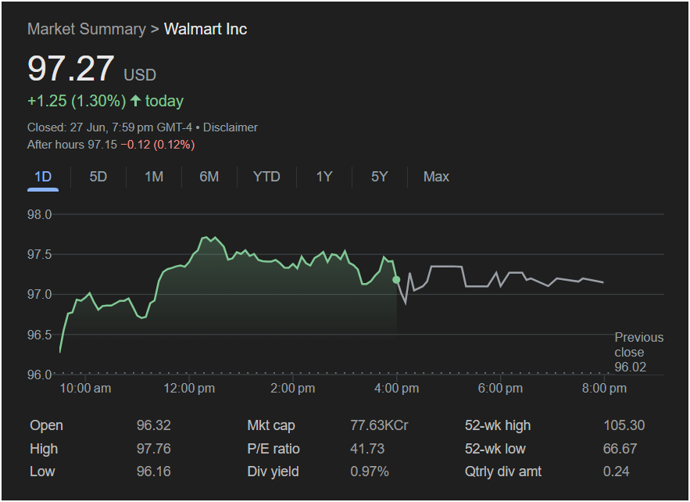Click the green up arrow icon

coord(135,101)
